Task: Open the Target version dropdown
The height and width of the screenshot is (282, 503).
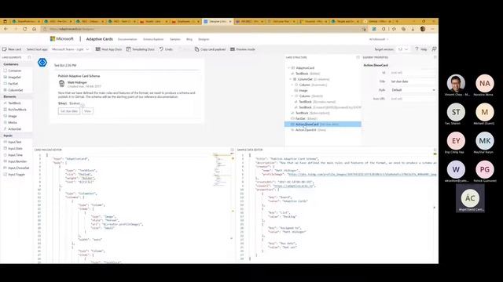Action: pyautogui.click(x=403, y=49)
